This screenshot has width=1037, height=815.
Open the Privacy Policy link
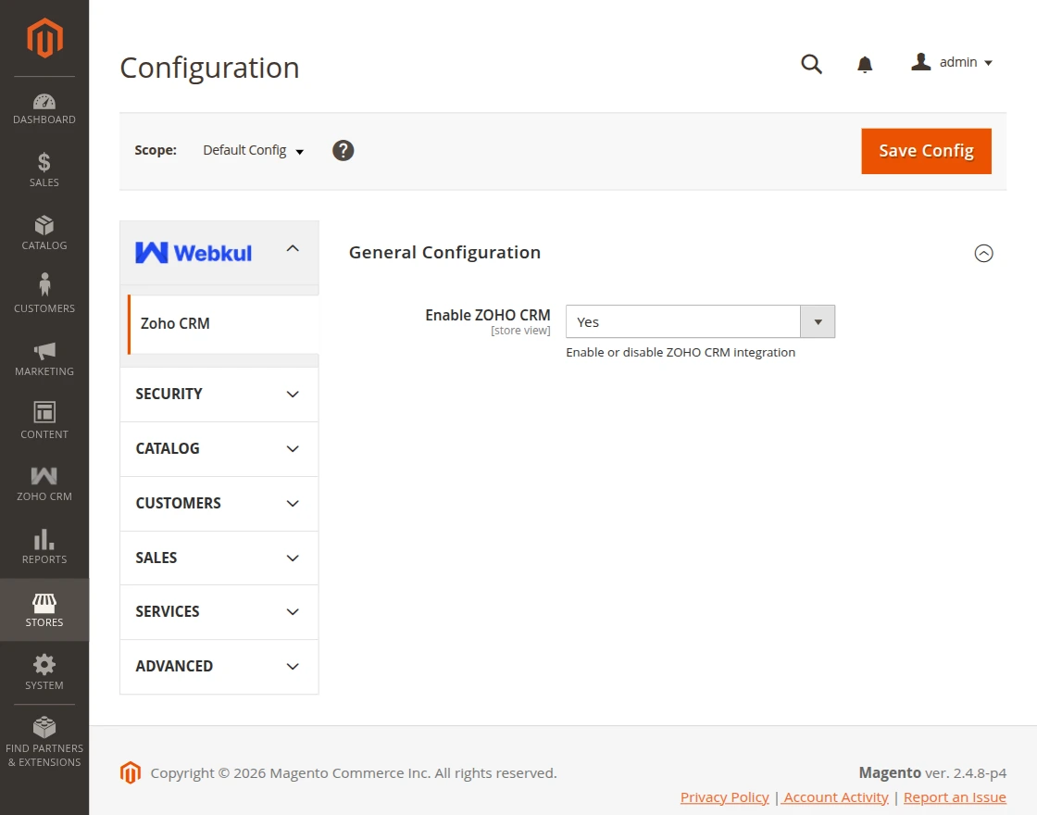[x=724, y=797]
